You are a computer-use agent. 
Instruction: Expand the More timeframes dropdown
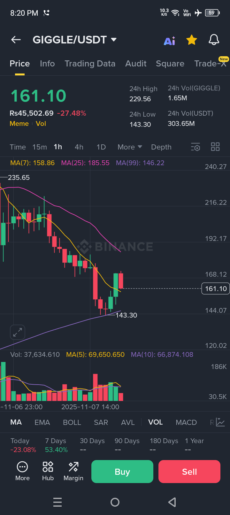pyautogui.click(x=130, y=147)
